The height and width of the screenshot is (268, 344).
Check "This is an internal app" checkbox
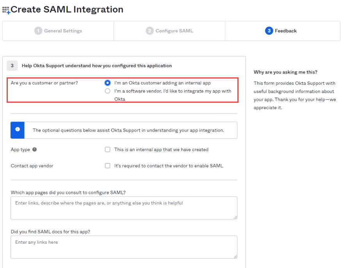coord(107,150)
